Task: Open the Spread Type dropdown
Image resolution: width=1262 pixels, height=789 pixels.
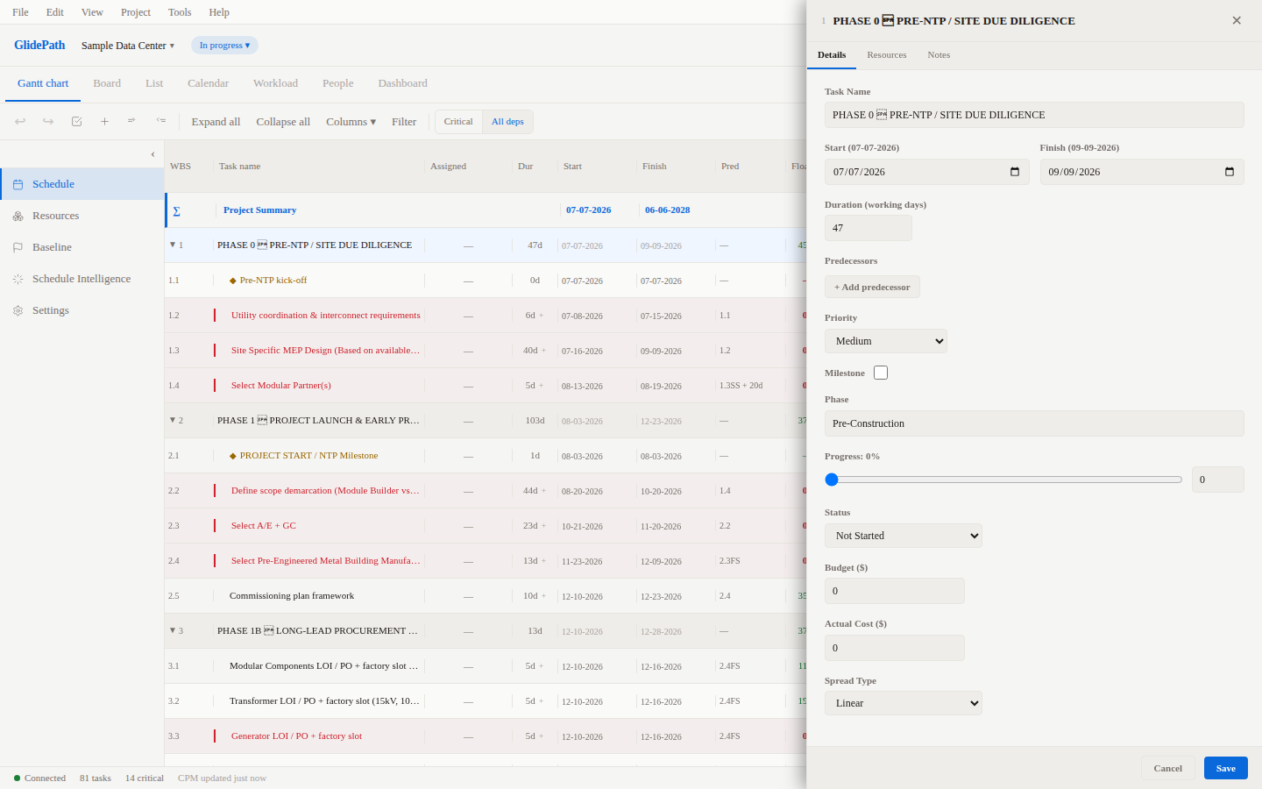Action: (904, 703)
